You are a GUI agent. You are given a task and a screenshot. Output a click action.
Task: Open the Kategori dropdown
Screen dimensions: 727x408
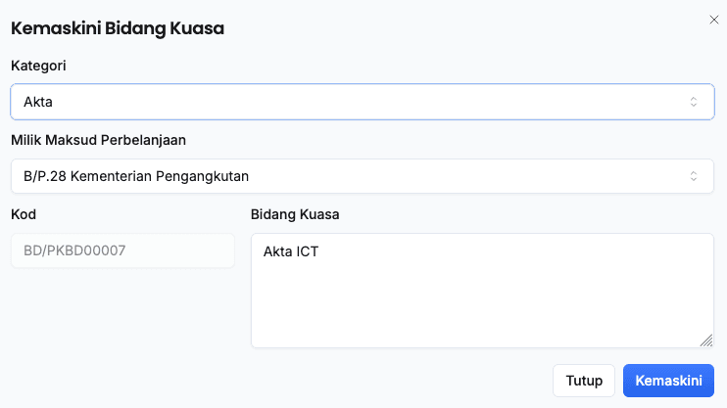(362, 102)
